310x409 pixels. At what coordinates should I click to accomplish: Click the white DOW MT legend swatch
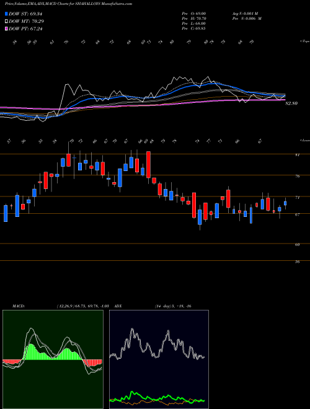coord(7,22)
